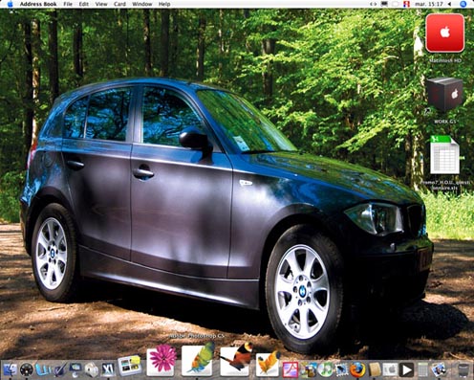The width and height of the screenshot is (474, 380).
Task: Launch Adobe Acrobat red icon in dock
Action: click(291, 369)
